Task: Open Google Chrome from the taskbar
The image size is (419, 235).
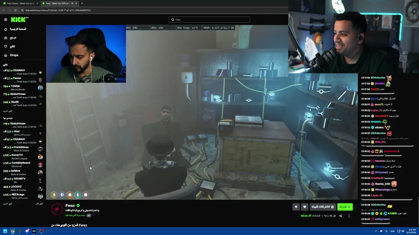Action: coord(12,231)
